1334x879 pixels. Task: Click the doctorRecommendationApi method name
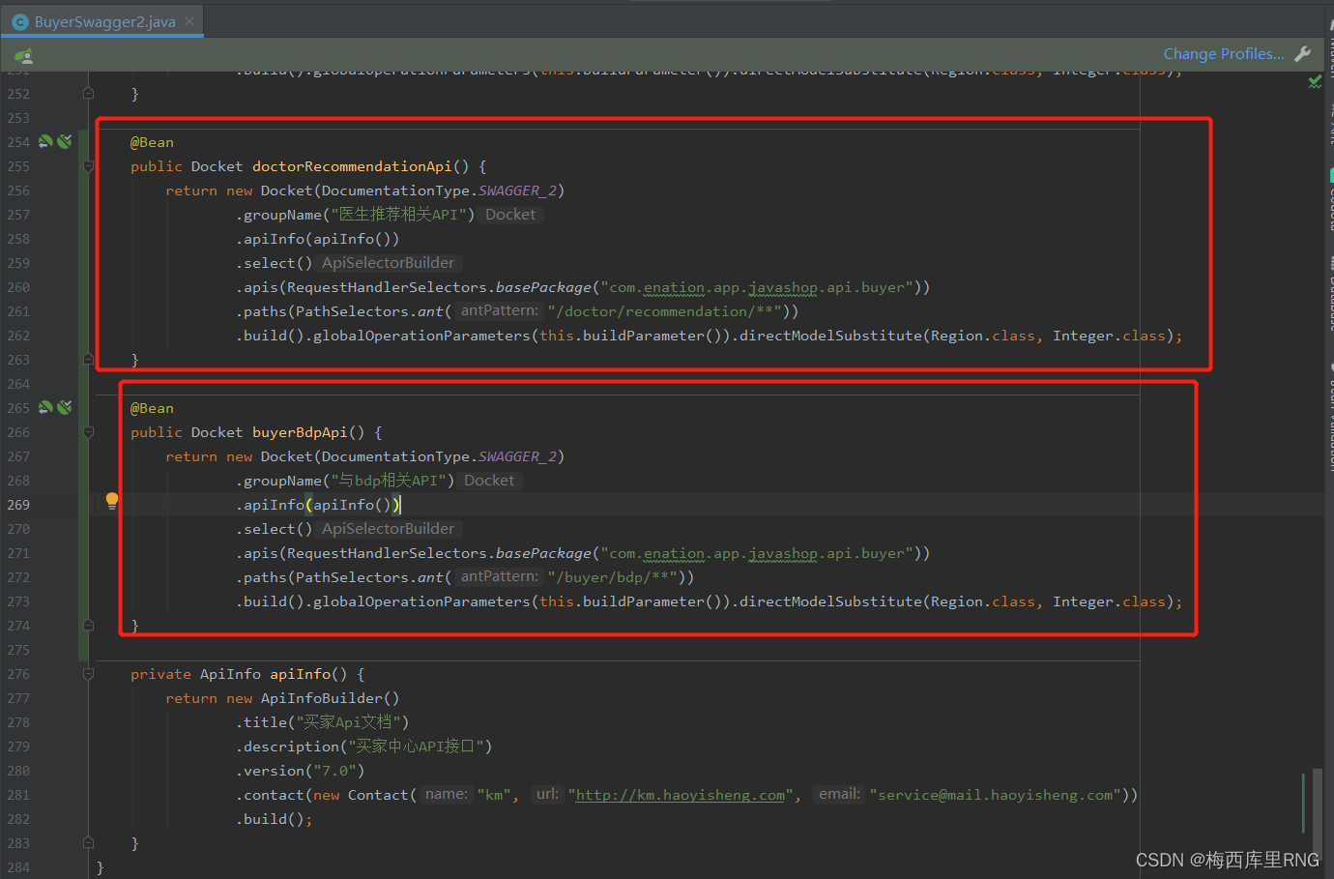point(352,166)
